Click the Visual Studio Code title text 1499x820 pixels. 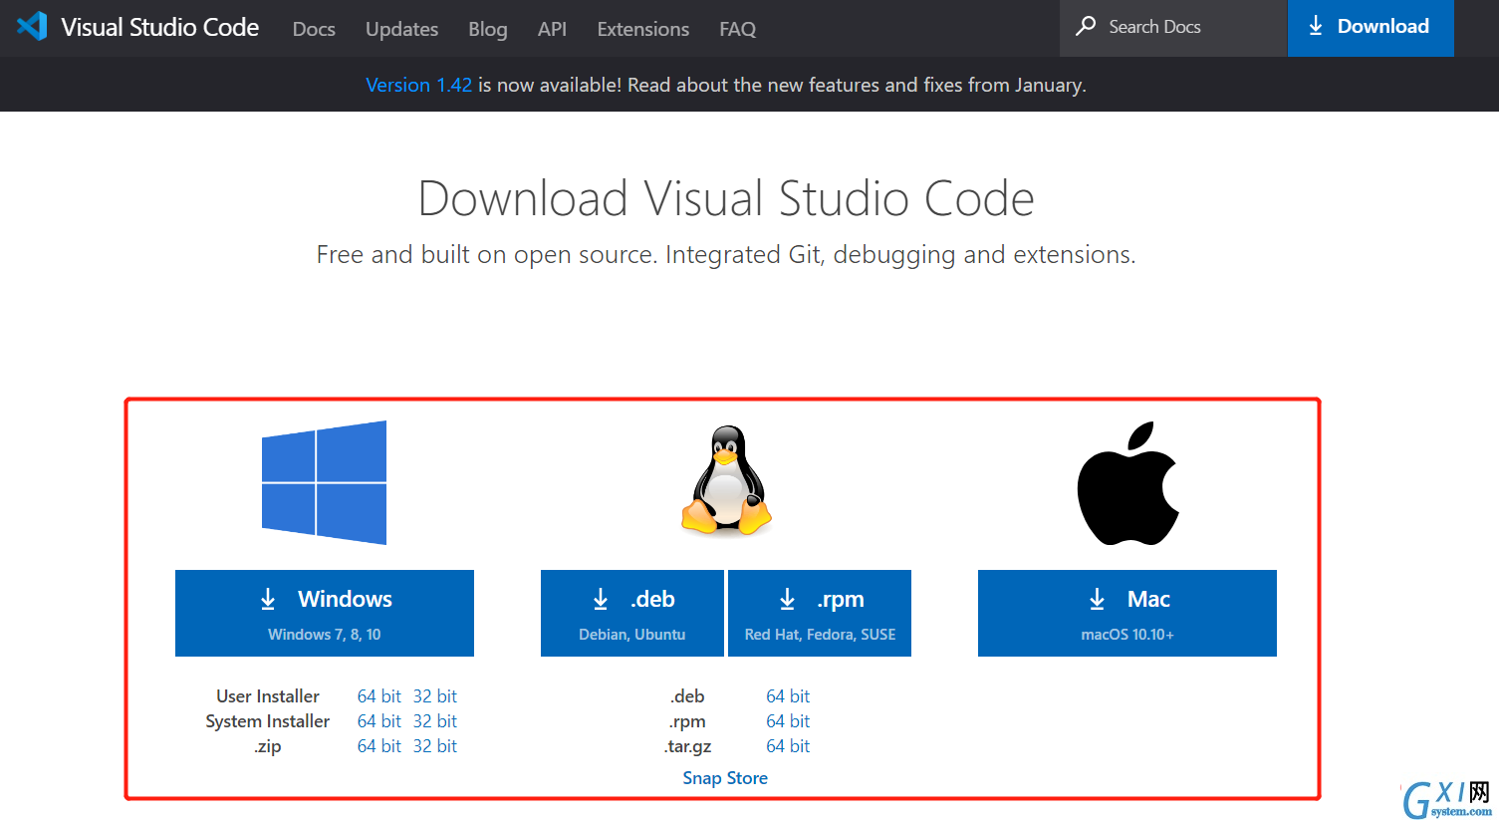point(160,27)
